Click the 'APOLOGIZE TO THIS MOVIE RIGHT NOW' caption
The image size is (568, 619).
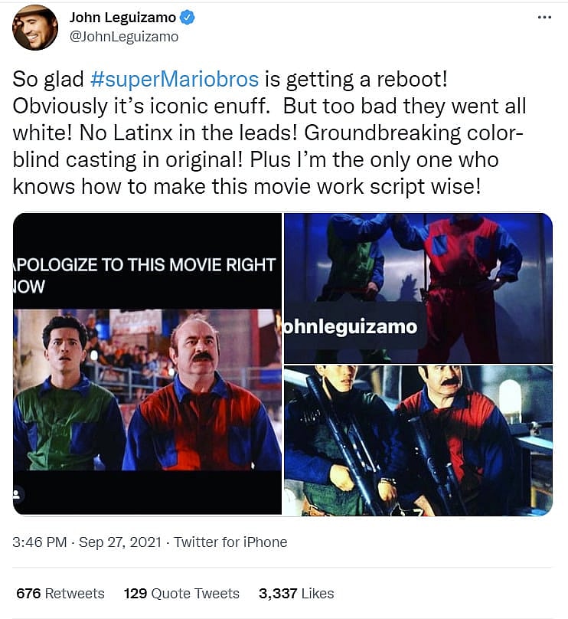[x=145, y=275]
